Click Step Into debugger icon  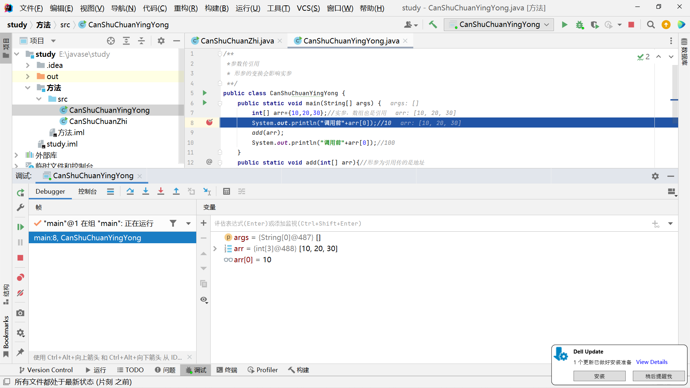(x=146, y=191)
